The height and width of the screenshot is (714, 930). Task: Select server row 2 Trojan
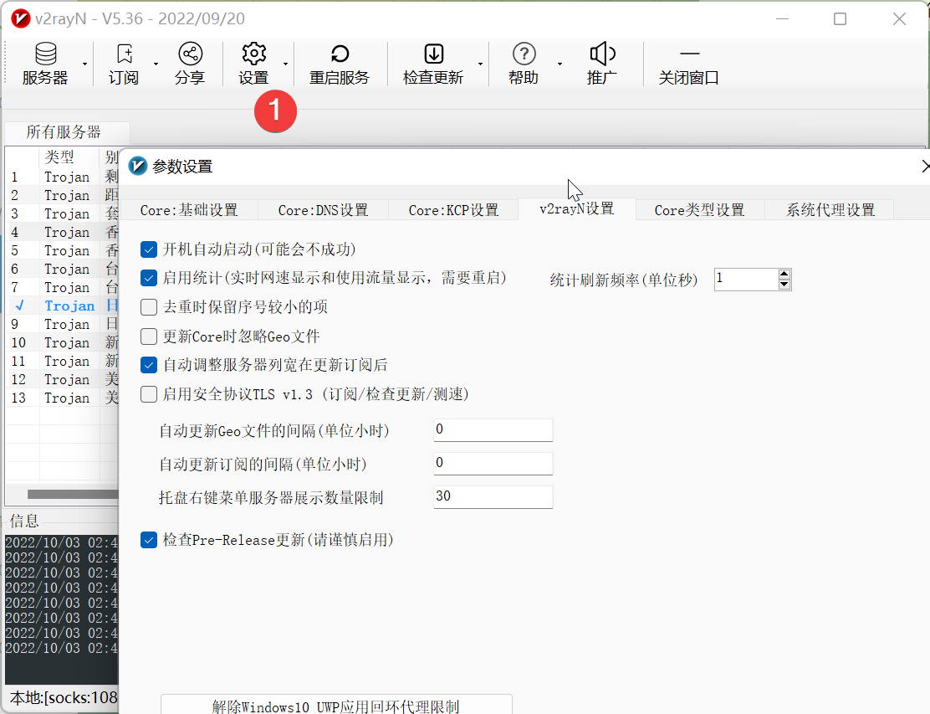[62, 195]
